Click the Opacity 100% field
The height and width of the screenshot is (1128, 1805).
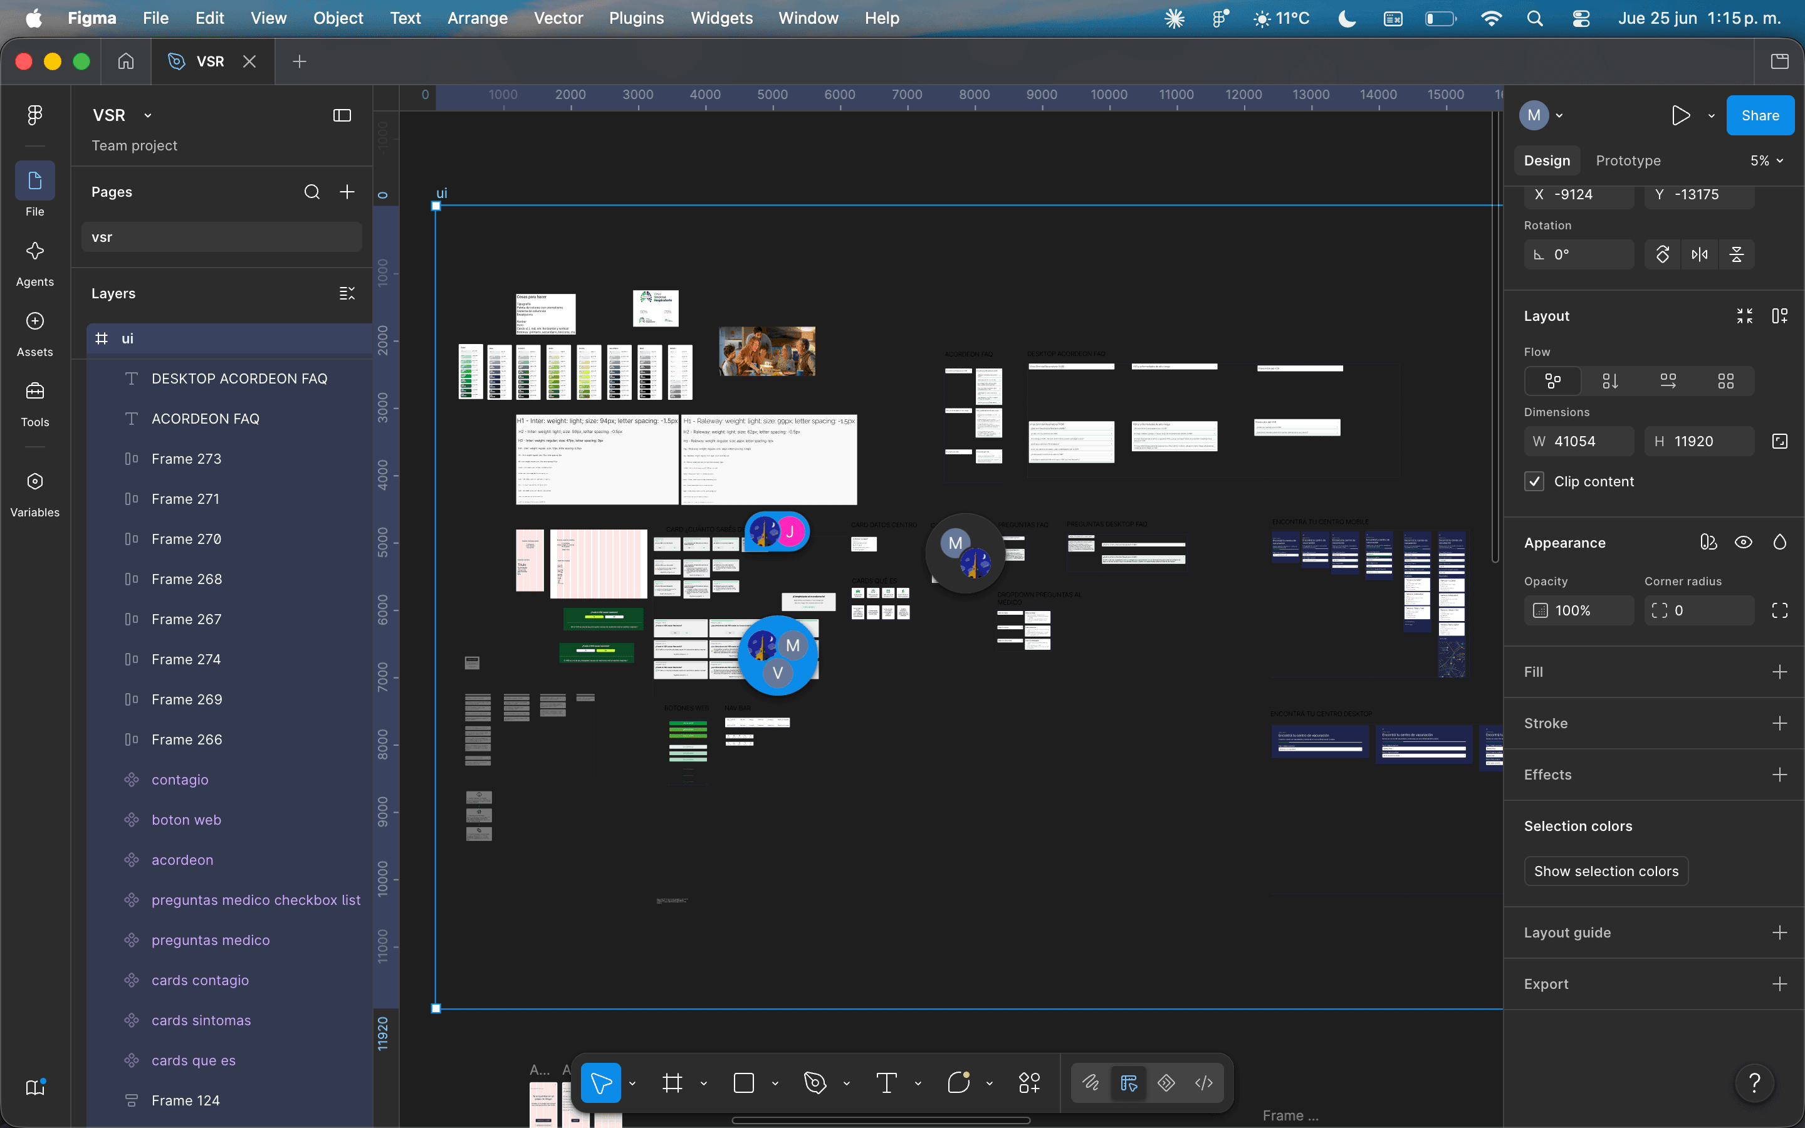pos(1578,610)
